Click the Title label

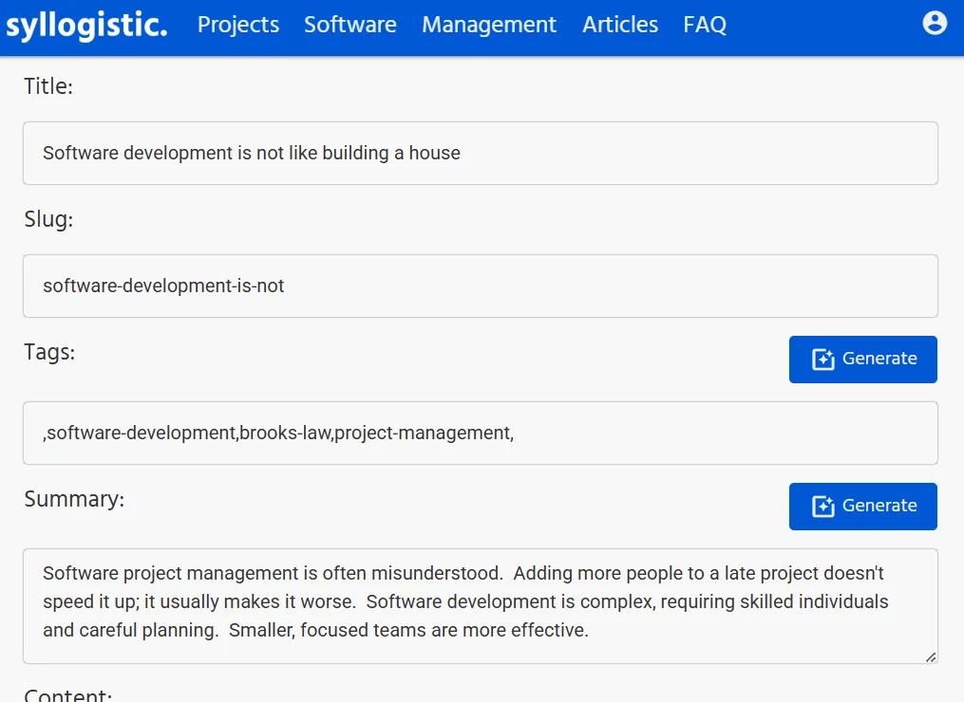(x=48, y=86)
